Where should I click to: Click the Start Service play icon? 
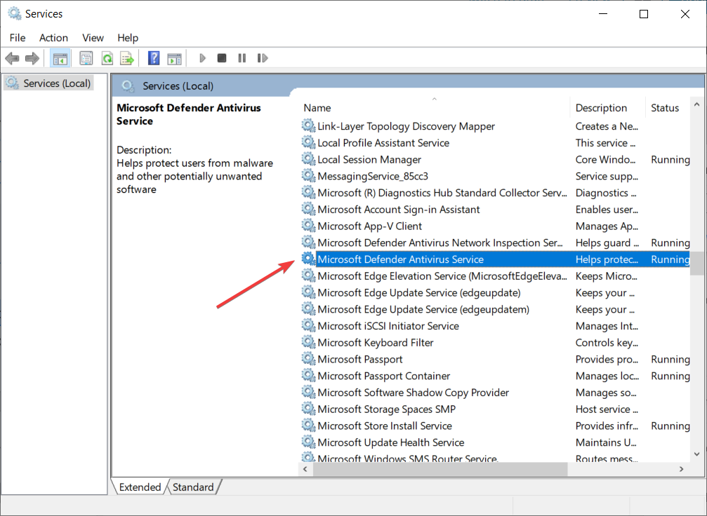coord(202,58)
